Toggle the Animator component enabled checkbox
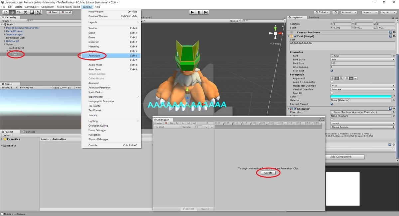Screen dimensions: 399x216 coord(295,109)
